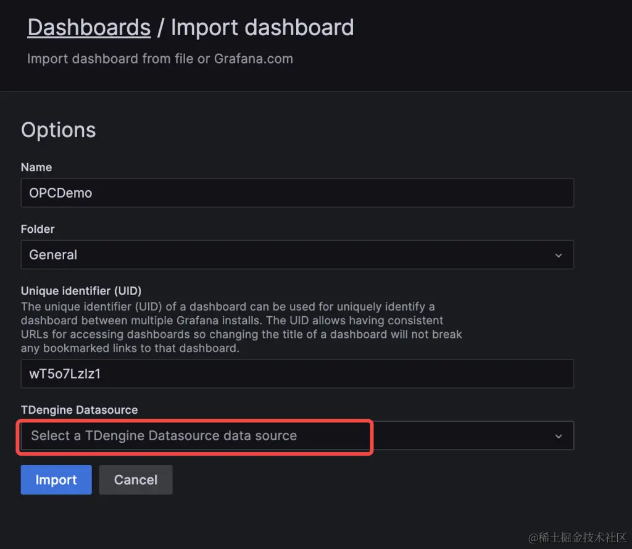Viewport: 632px width, 549px height.
Task: Open the Folder dropdown chevron
Action: 559,254
